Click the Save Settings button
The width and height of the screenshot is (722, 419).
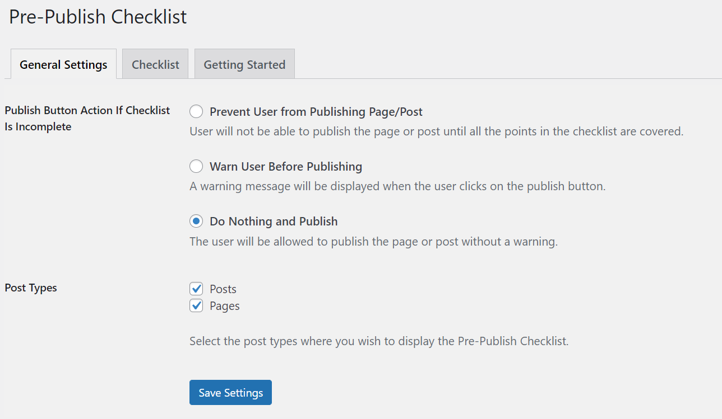(230, 393)
